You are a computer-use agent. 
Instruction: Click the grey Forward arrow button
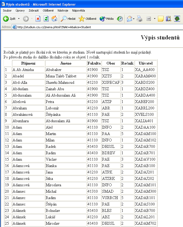pyautogui.click(x=26, y=19)
